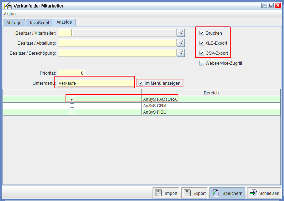Viewport: 284px width, 201px height.
Task: Click the picker icon beside Besitzer / Abteilung
Action: tap(181, 43)
